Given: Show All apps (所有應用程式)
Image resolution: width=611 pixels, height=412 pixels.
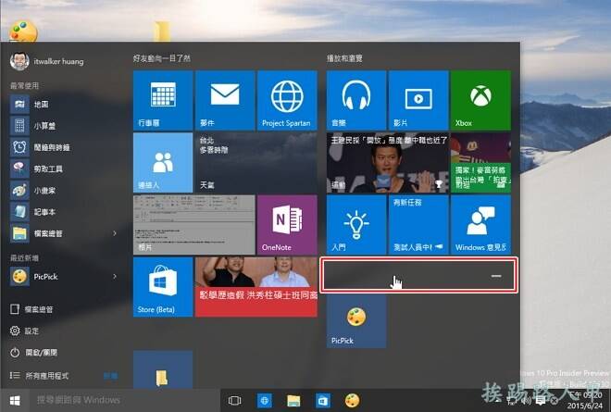Looking at the screenshot, I should coord(40,375).
